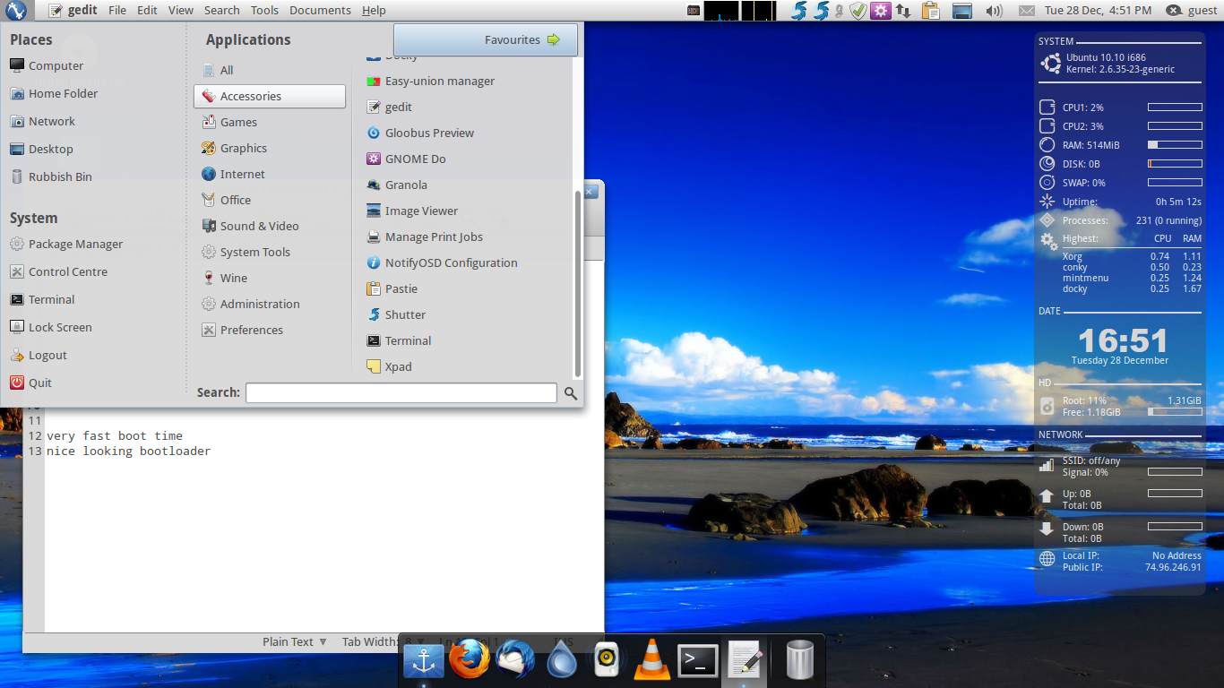Open VLC media player from the dock

[651, 660]
